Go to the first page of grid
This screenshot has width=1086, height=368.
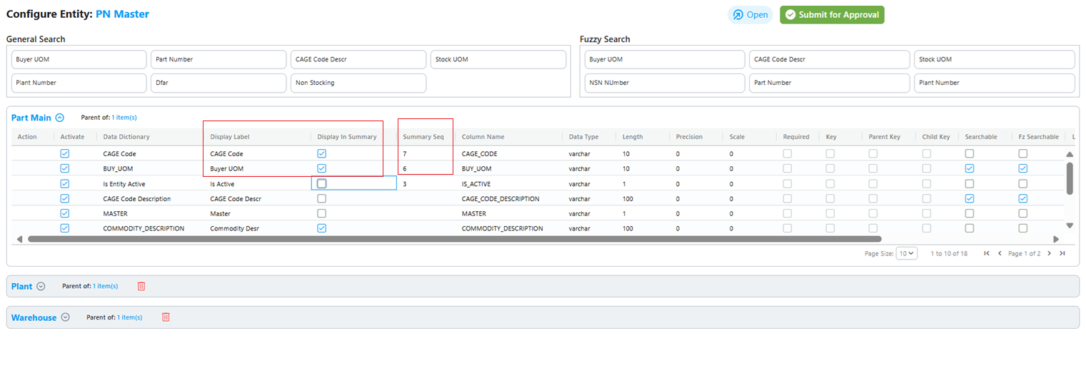click(x=987, y=253)
